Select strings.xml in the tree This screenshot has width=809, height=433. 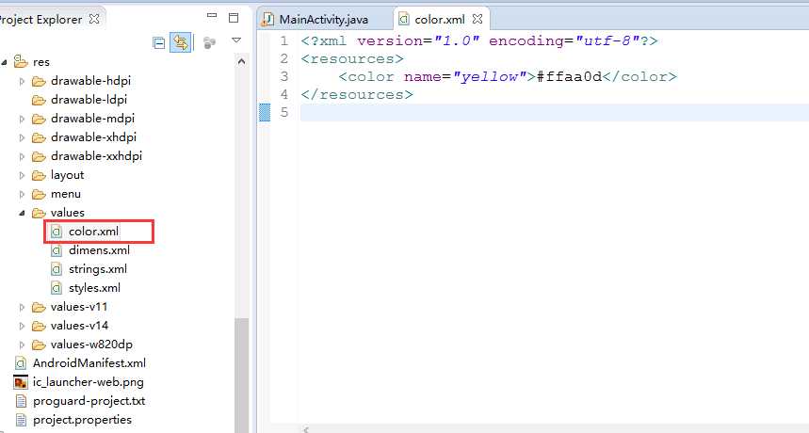pos(98,269)
